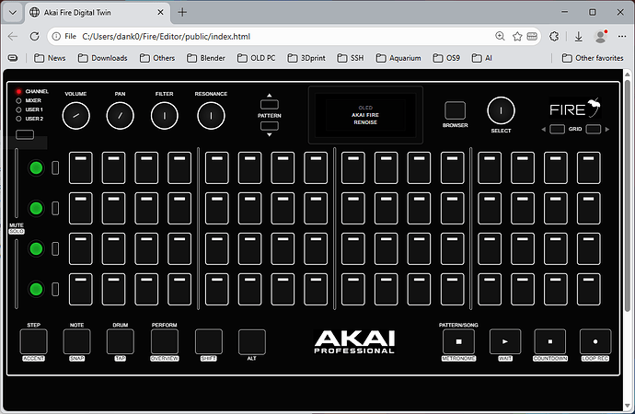Click the PATTERN down button
Image resolution: width=635 pixels, height=414 pixels.
point(270,126)
